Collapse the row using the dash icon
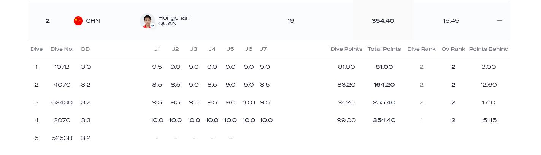This screenshot has width=541, height=155. point(500,21)
